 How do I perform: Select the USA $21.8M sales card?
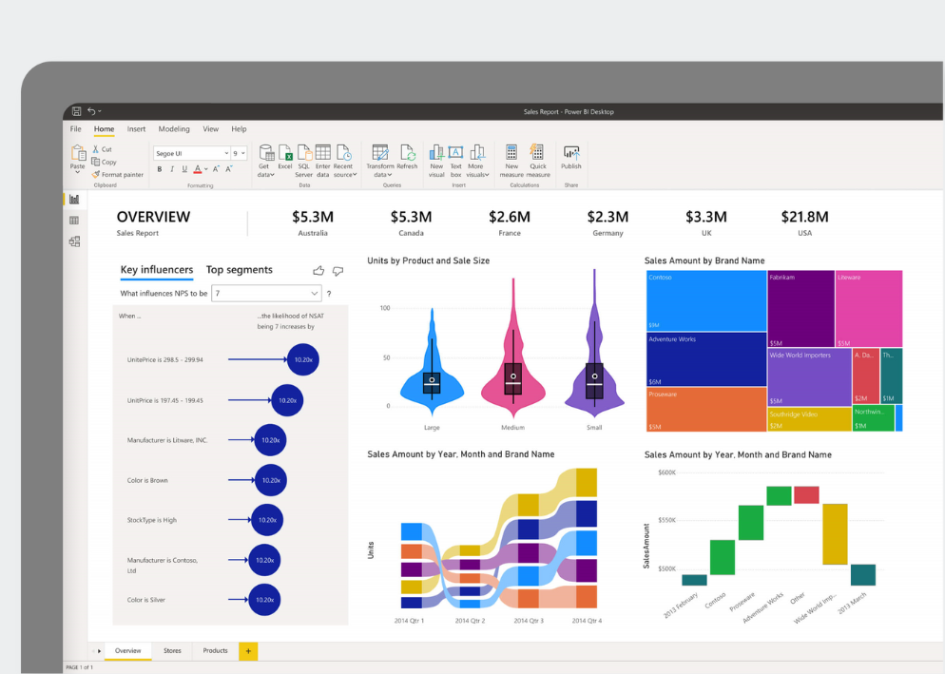coord(804,222)
